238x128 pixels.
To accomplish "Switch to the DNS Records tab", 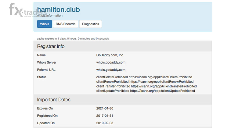I will coord(66,24).
